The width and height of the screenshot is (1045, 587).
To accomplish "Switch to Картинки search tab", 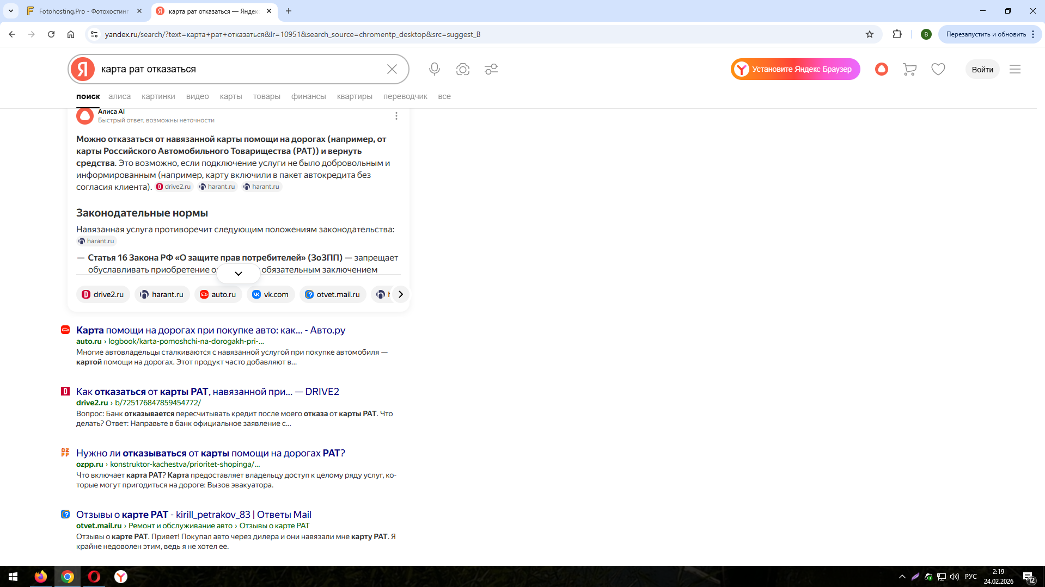I will [158, 96].
